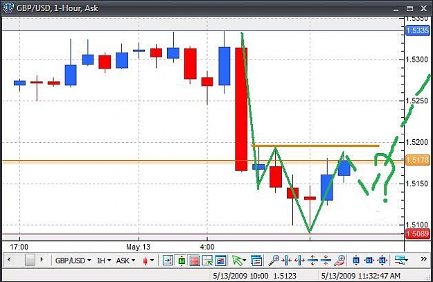Click the May.13 date axis label
The image size is (433, 282).
[x=138, y=247]
